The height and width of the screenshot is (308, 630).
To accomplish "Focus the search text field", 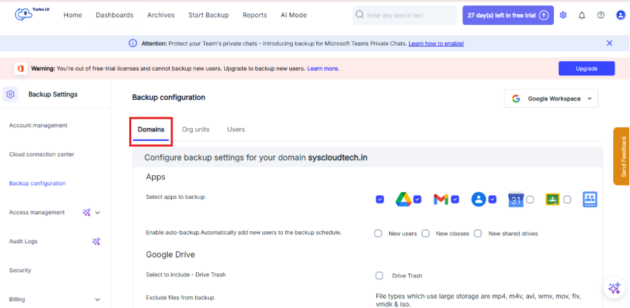I will point(405,16).
